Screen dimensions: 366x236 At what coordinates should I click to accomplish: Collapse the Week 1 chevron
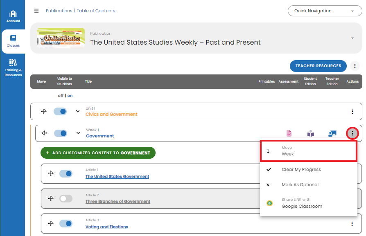coord(78,133)
